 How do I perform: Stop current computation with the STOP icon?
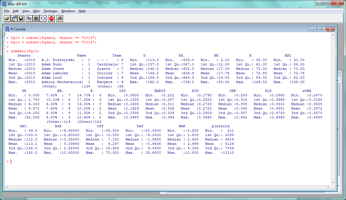51,18
